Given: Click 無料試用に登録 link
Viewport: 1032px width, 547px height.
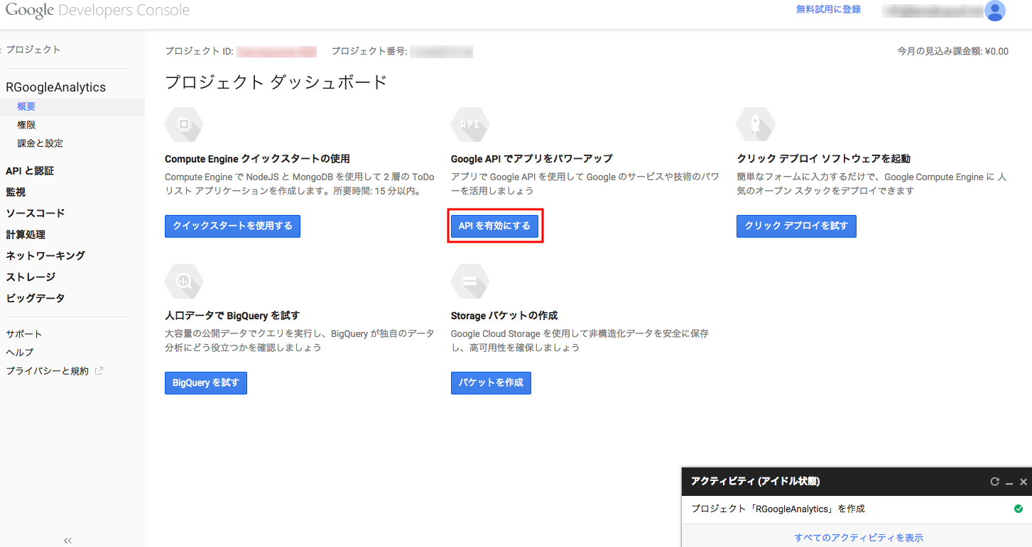Looking at the screenshot, I should tap(828, 9).
